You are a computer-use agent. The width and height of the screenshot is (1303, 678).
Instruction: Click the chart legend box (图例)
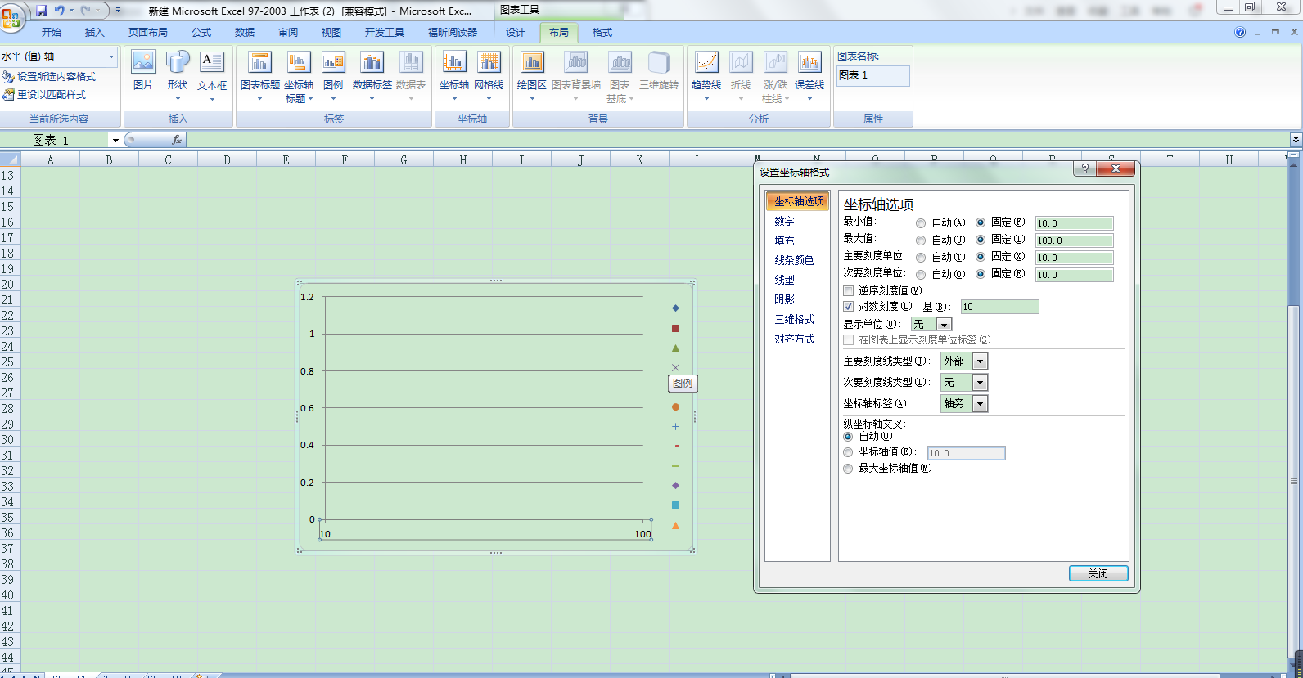point(683,383)
